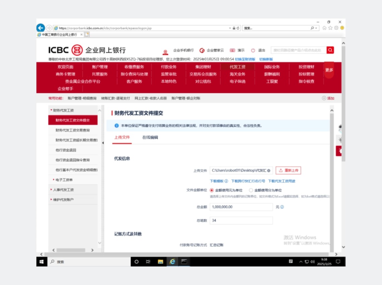Close the 中国工商银行企业网上银行 browser tab
This screenshot has width=382, height=285.
[81, 34]
